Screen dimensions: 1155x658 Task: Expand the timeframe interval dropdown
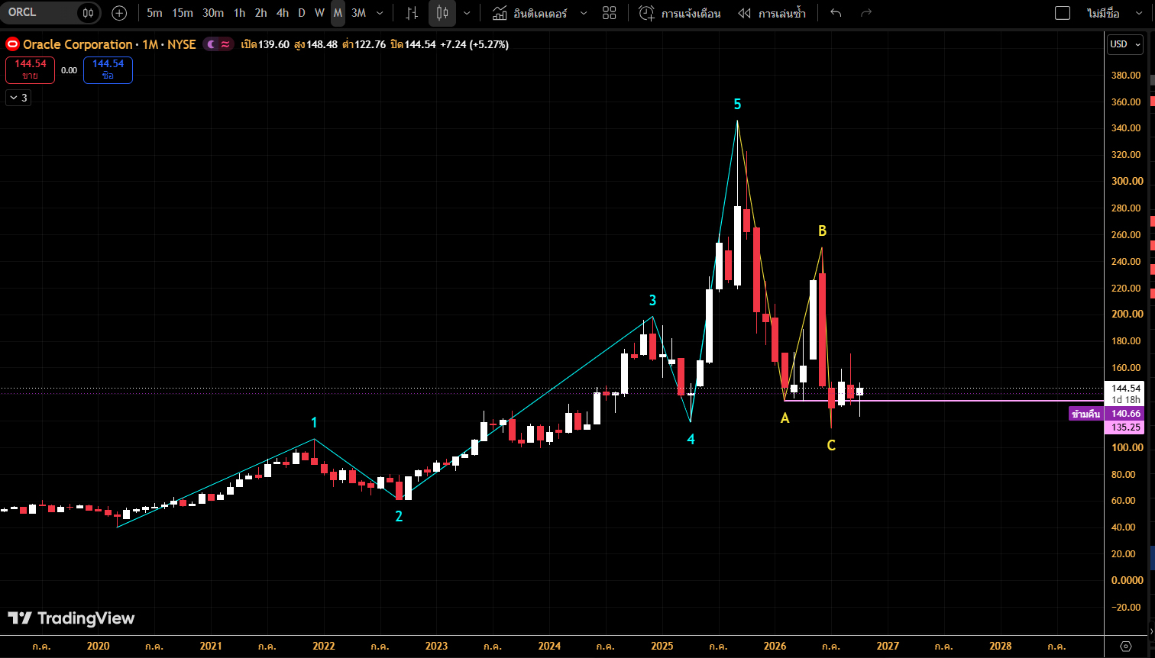pos(380,12)
